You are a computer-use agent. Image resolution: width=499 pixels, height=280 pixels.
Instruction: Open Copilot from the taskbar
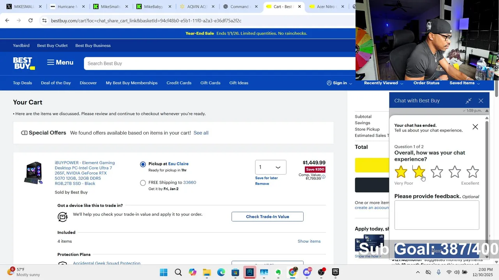[x=193, y=272]
